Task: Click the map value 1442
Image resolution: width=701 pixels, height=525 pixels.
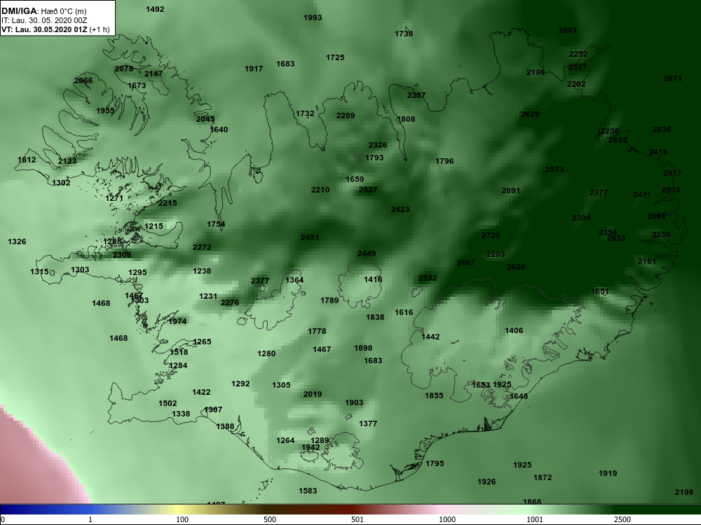Action: click(430, 337)
